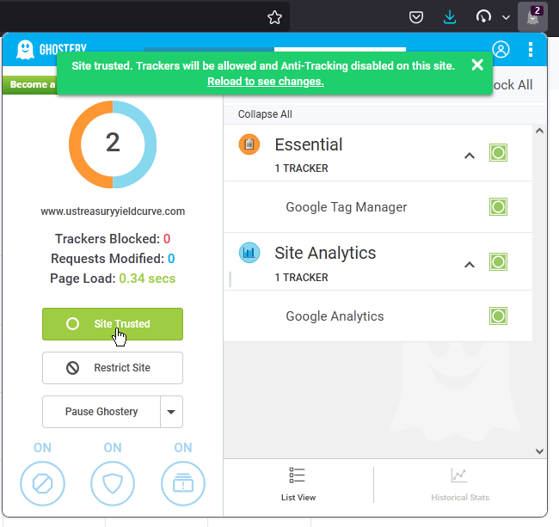The image size is (559, 527).
Task: Click the Site Analytics category title
Action: click(x=325, y=253)
